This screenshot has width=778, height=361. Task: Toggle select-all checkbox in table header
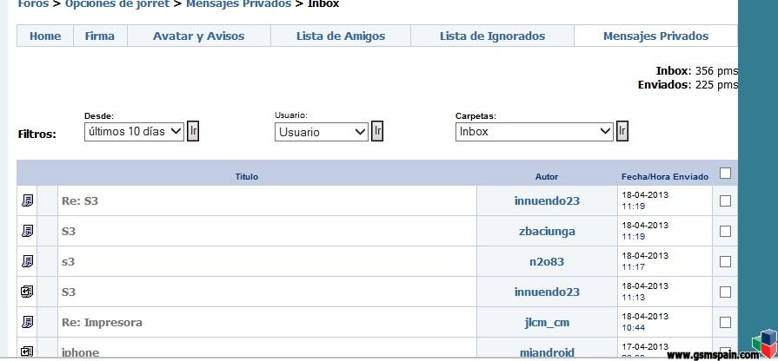tap(725, 173)
